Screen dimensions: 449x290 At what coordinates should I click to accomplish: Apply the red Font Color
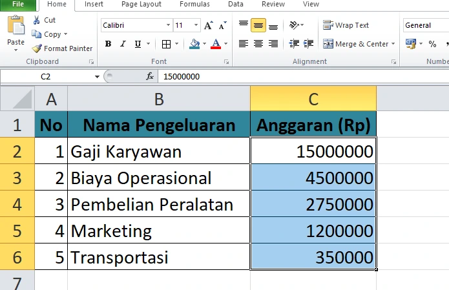216,44
